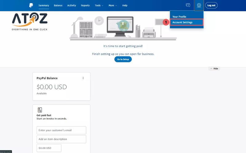
Task: Click the $0.00 USD balance amount
Action: 52,87
